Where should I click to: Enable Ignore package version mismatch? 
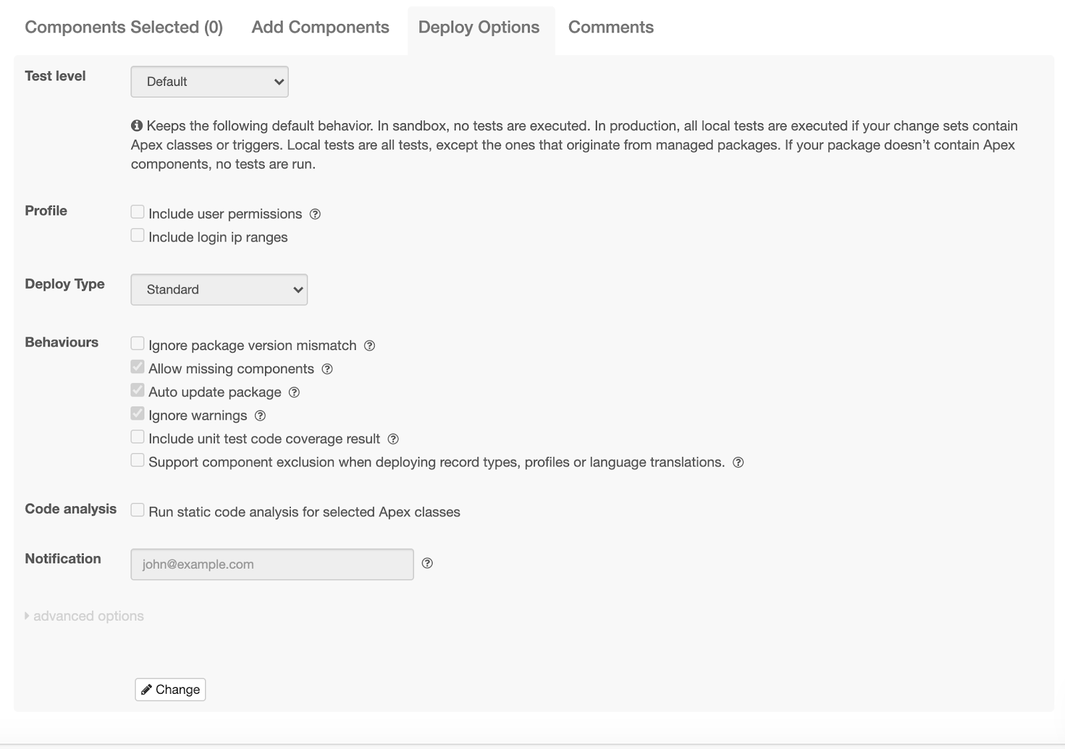click(137, 344)
